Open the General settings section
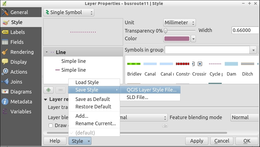The image size is (260, 147). (19, 12)
